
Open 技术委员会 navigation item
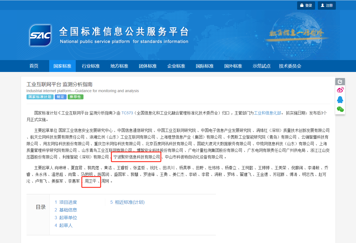coord(290,66)
